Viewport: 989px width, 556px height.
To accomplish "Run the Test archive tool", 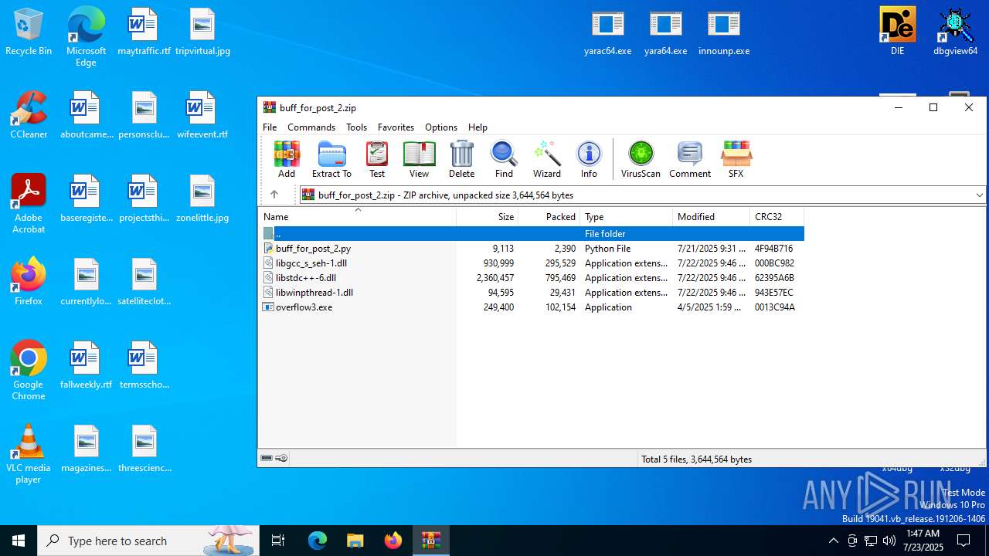I will 377,159.
